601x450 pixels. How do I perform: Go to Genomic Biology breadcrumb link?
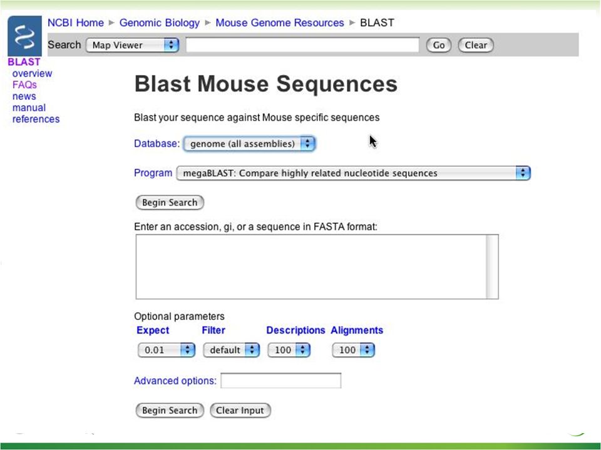pos(160,22)
